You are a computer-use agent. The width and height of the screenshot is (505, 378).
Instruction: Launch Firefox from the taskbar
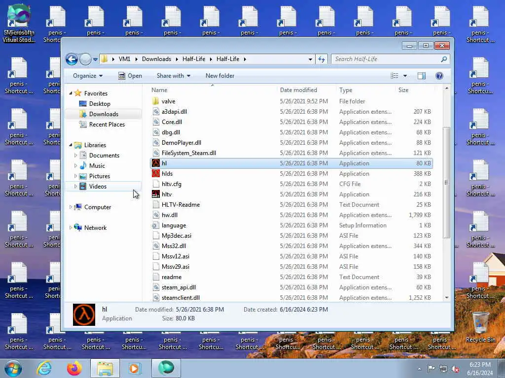coord(74,368)
